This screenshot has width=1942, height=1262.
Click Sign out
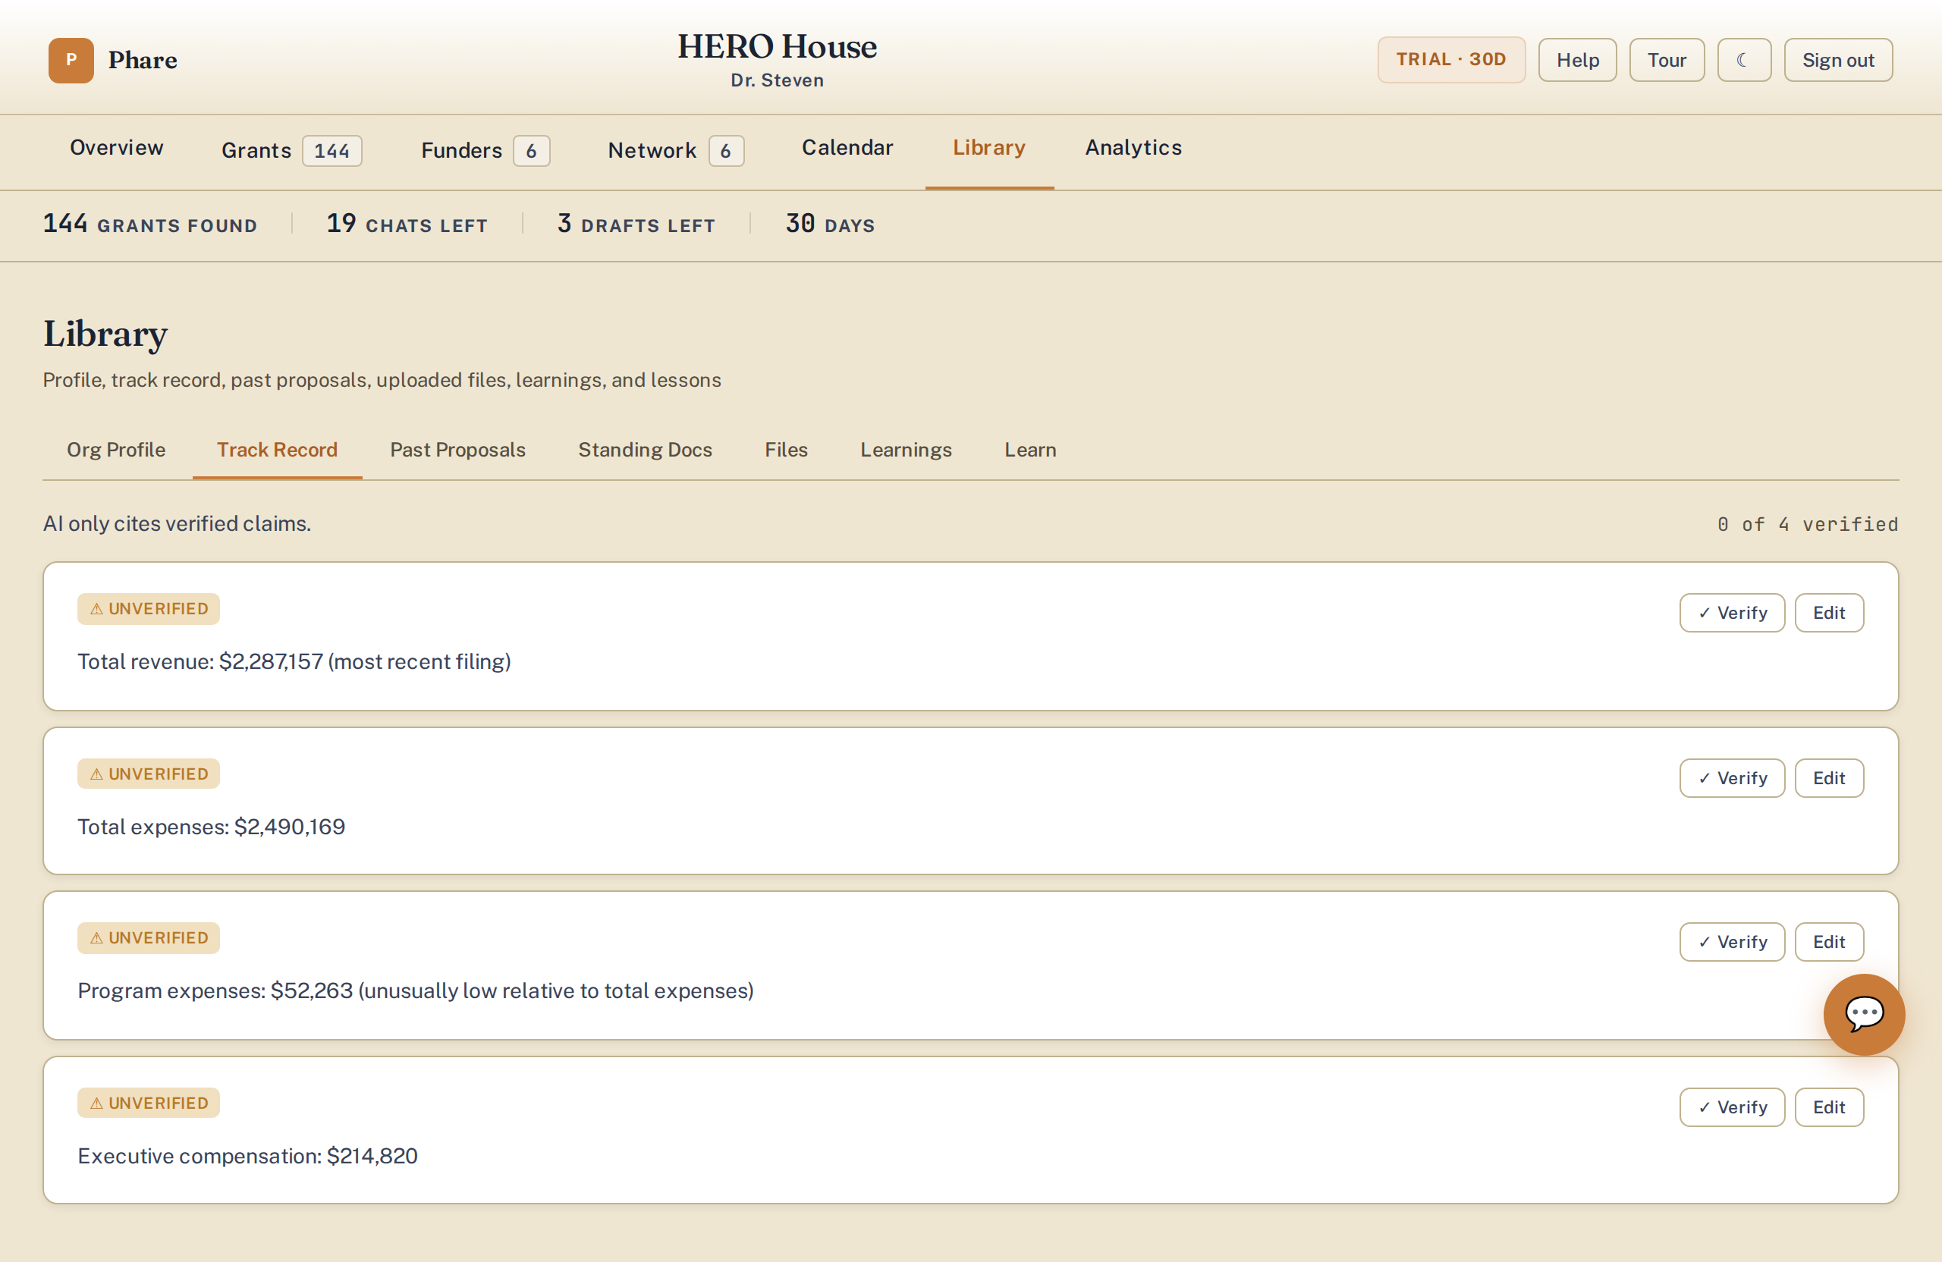point(1837,61)
